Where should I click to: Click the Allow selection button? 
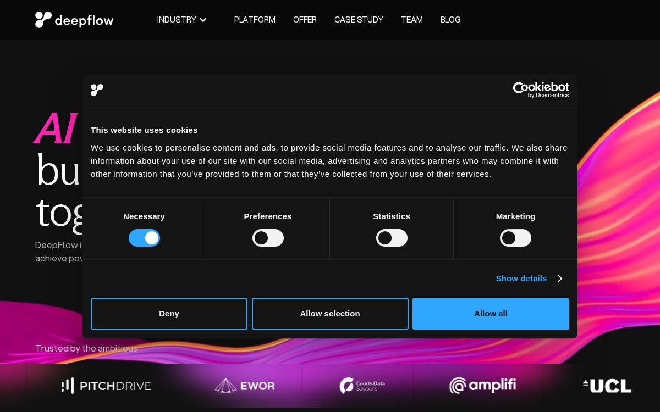tap(330, 314)
